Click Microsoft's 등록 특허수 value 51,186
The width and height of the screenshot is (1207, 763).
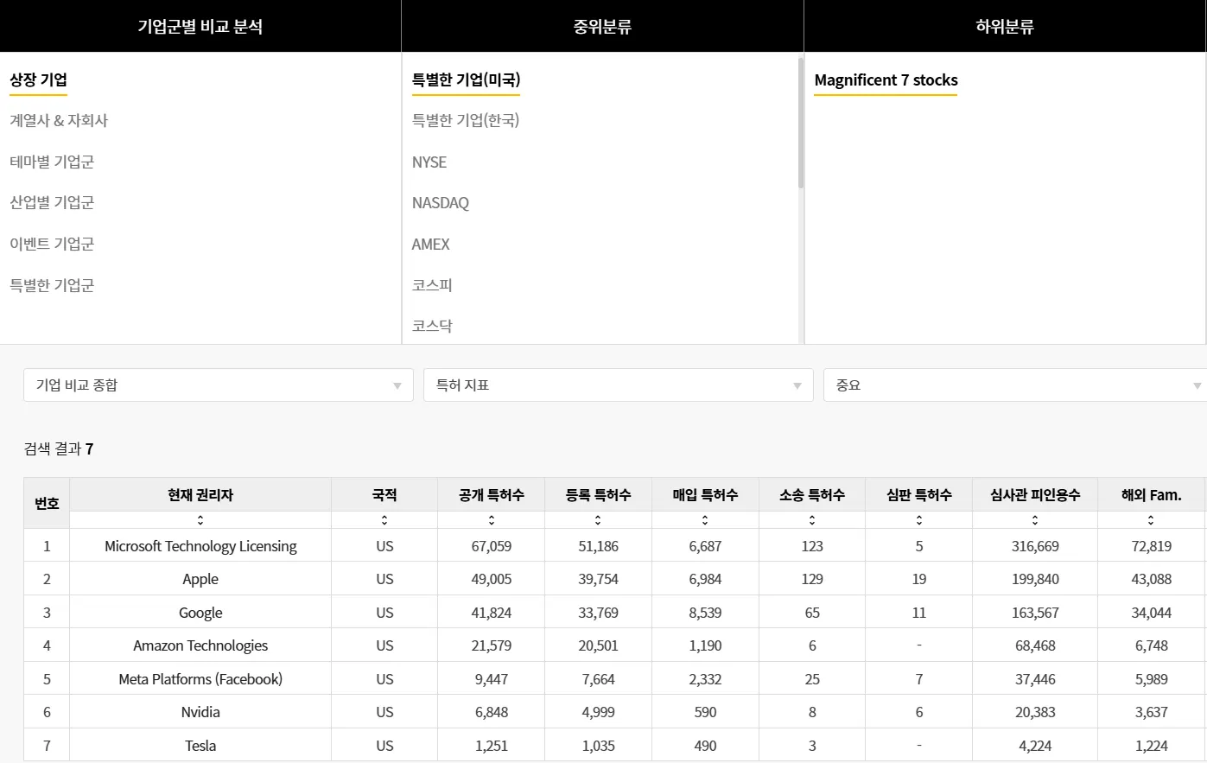598,546
